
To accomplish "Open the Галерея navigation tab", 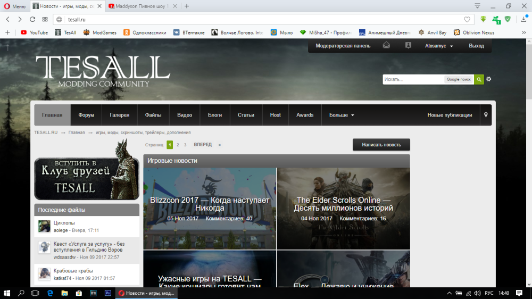I will pyautogui.click(x=119, y=115).
